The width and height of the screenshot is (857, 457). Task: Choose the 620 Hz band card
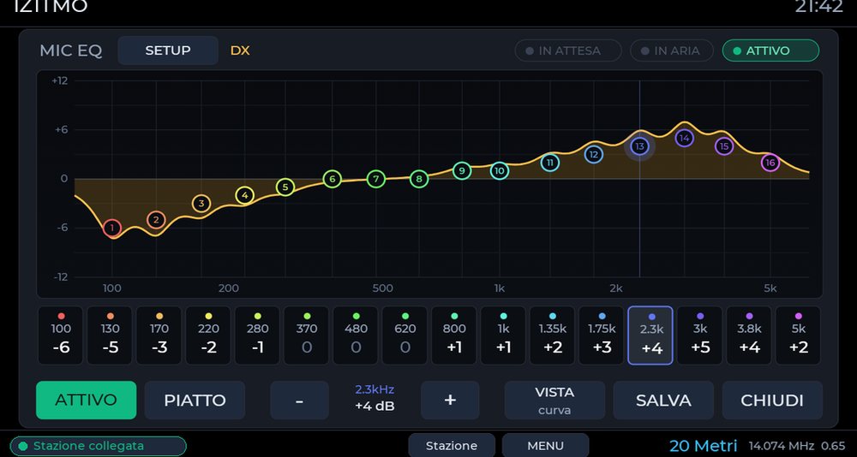point(405,335)
